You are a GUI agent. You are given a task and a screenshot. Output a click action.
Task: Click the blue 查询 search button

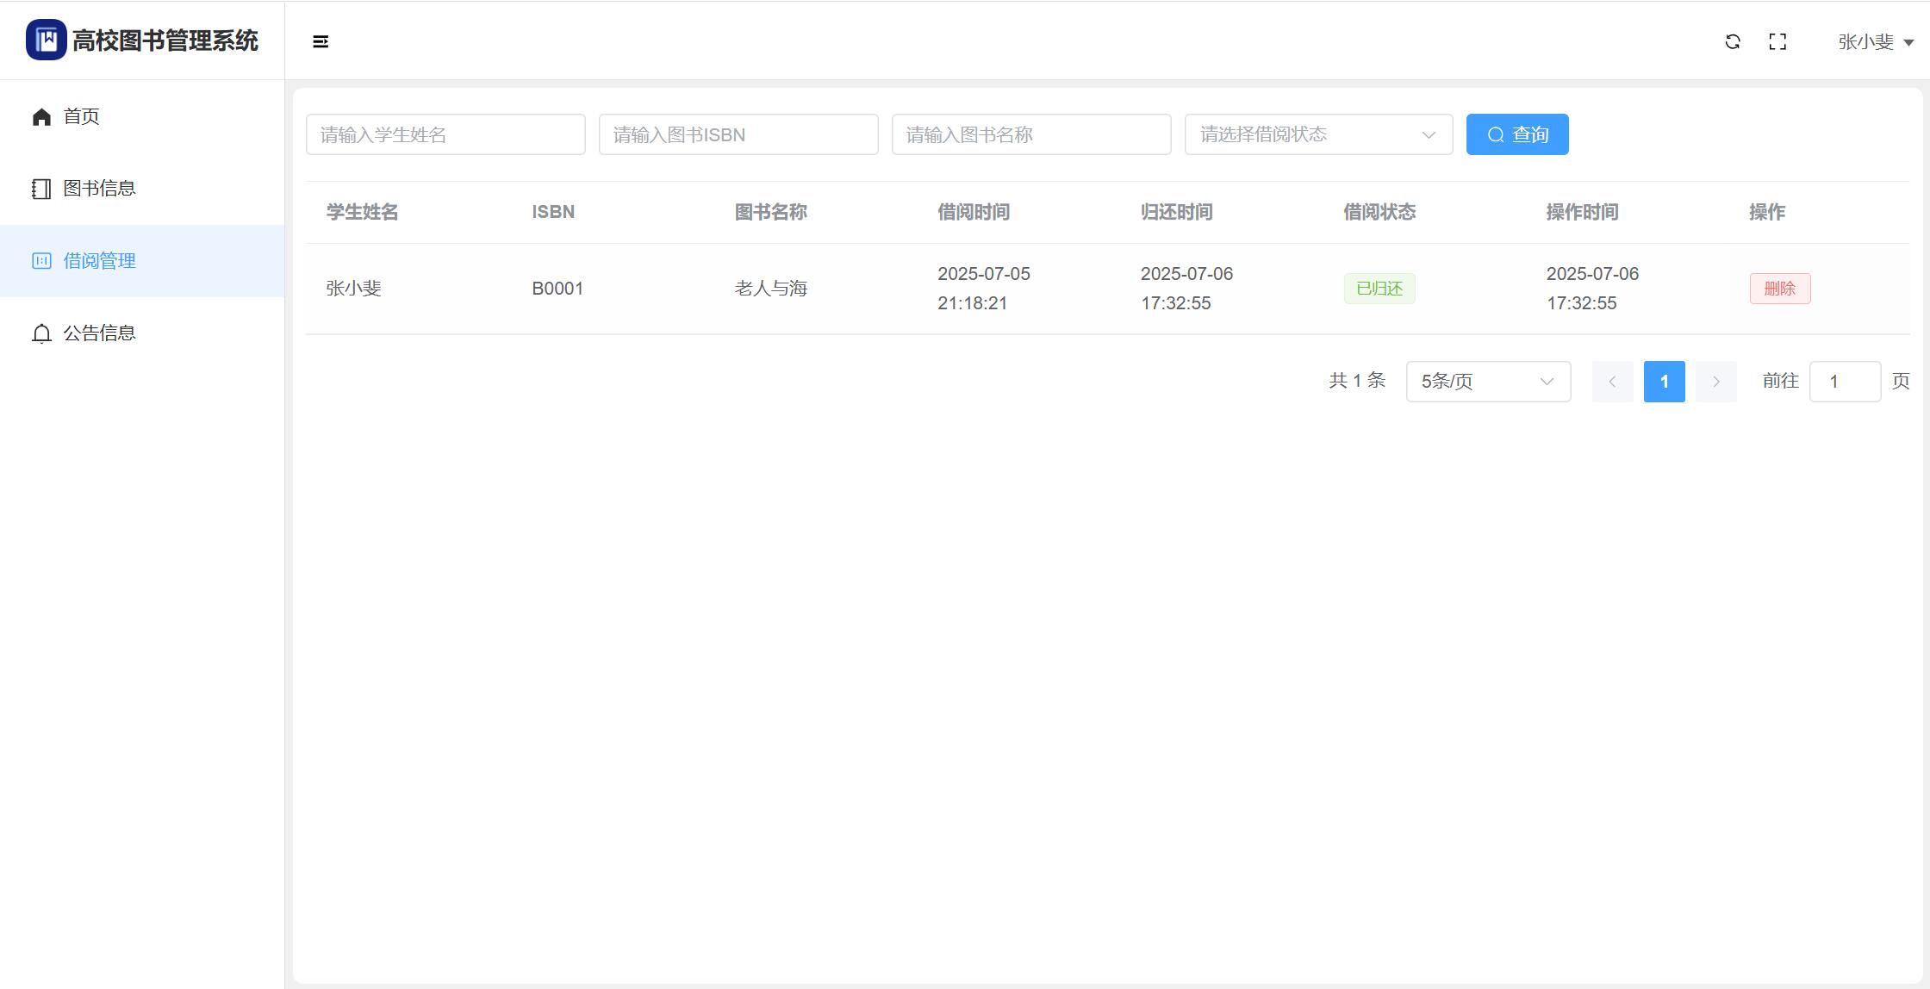(1517, 134)
